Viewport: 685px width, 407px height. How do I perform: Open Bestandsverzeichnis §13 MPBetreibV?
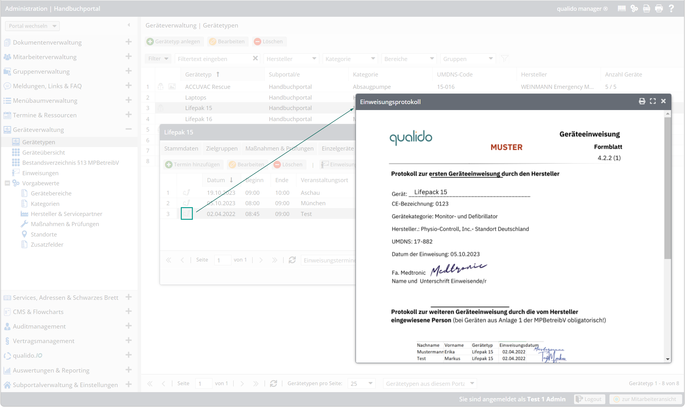point(70,163)
